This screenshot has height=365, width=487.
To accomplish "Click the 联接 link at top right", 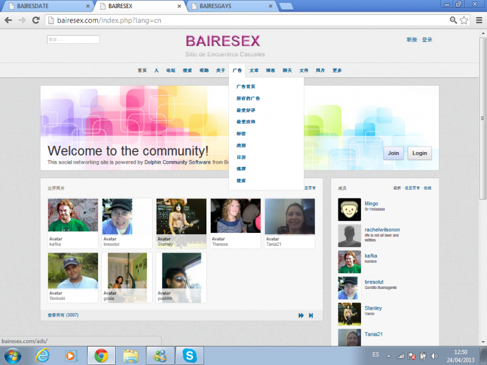I will click(412, 40).
